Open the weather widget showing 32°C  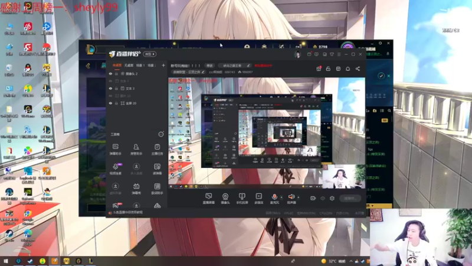click(x=333, y=261)
